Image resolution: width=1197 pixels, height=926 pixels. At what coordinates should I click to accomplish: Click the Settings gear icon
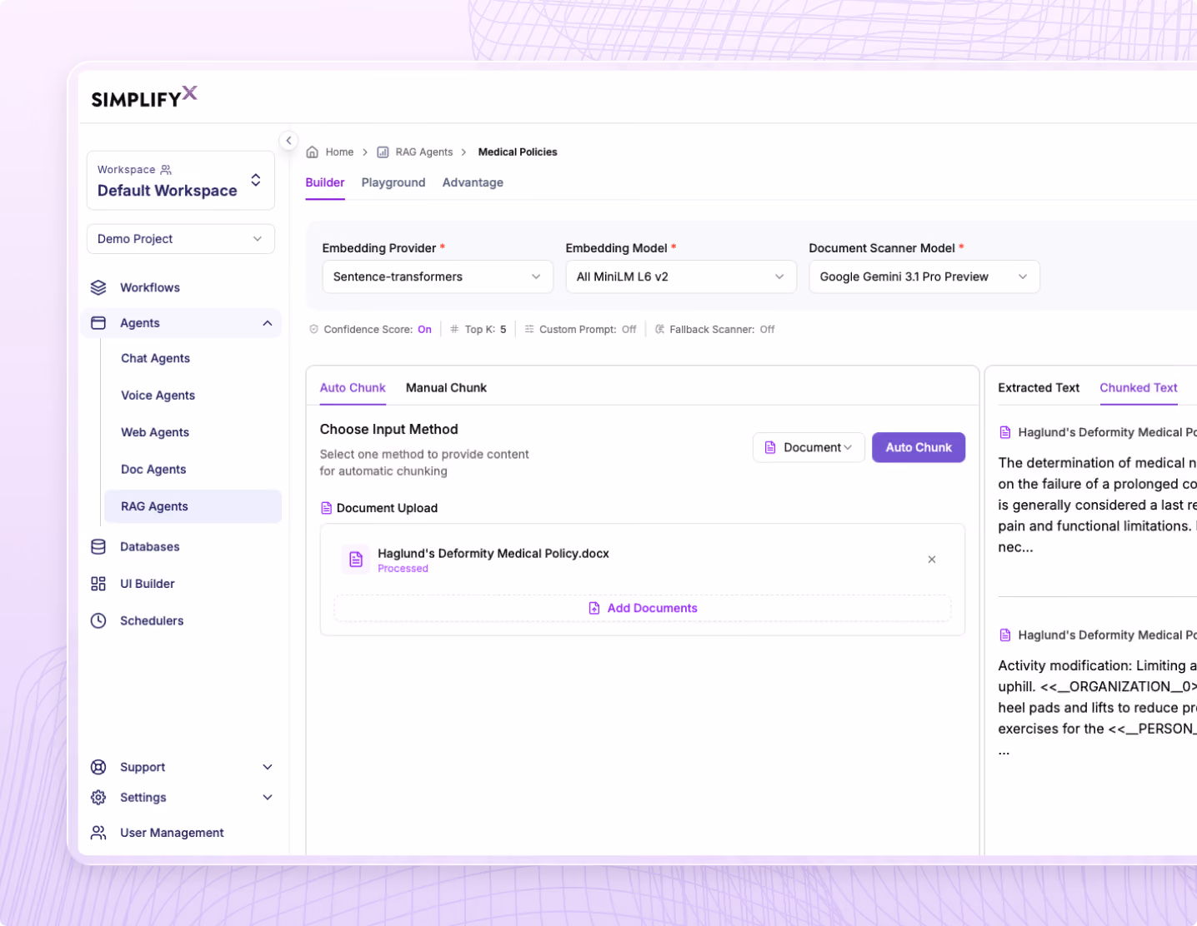click(98, 797)
